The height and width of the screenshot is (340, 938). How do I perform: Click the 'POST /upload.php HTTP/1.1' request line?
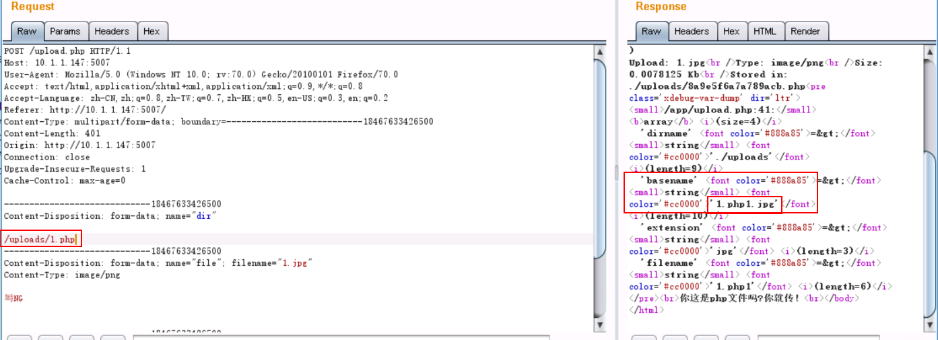67,51
